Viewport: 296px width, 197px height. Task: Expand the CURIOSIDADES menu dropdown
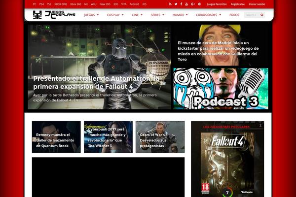coord(208,15)
